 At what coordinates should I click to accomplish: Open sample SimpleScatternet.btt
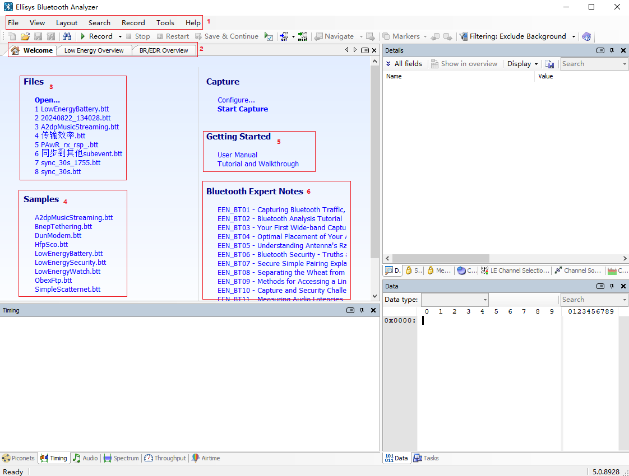(67, 290)
